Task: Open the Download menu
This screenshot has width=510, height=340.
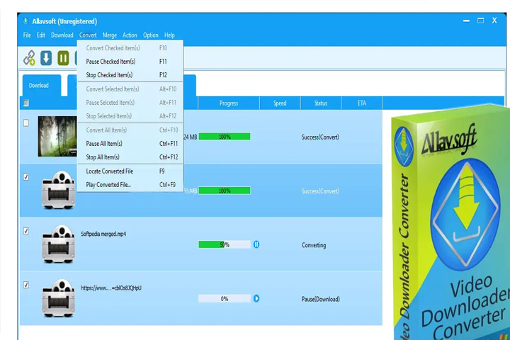Action: [62, 35]
